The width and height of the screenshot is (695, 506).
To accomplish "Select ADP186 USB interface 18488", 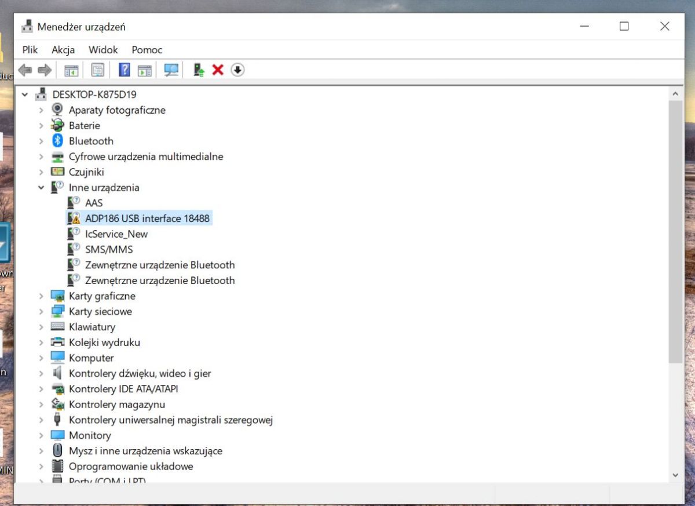I will 147,219.
